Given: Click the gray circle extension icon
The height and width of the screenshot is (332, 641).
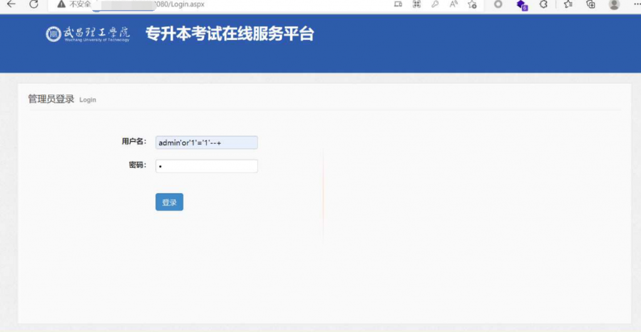Looking at the screenshot, I should point(498,4).
